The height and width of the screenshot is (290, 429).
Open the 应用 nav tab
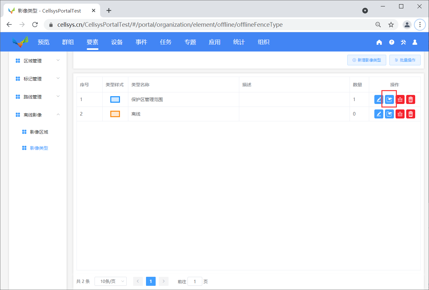click(214, 42)
